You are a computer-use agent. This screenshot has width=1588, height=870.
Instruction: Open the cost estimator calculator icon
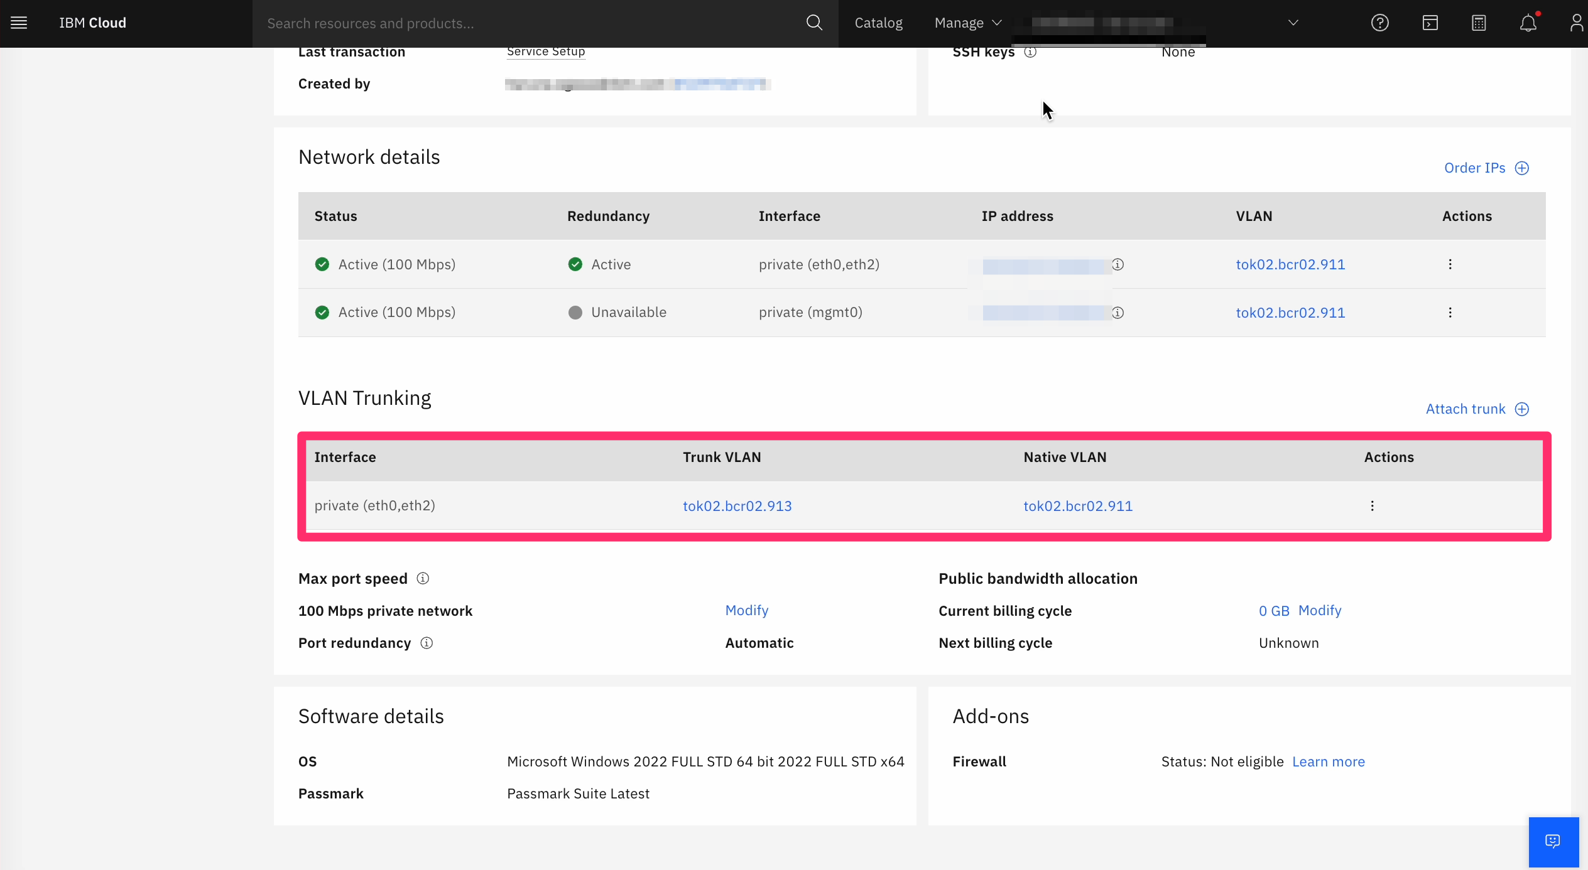click(1479, 23)
